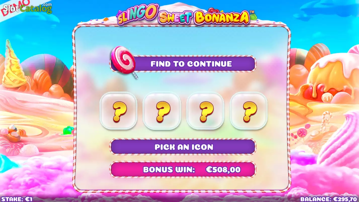Click the Balance €295,70 display
This screenshot has height=202, width=359.
(329, 199)
